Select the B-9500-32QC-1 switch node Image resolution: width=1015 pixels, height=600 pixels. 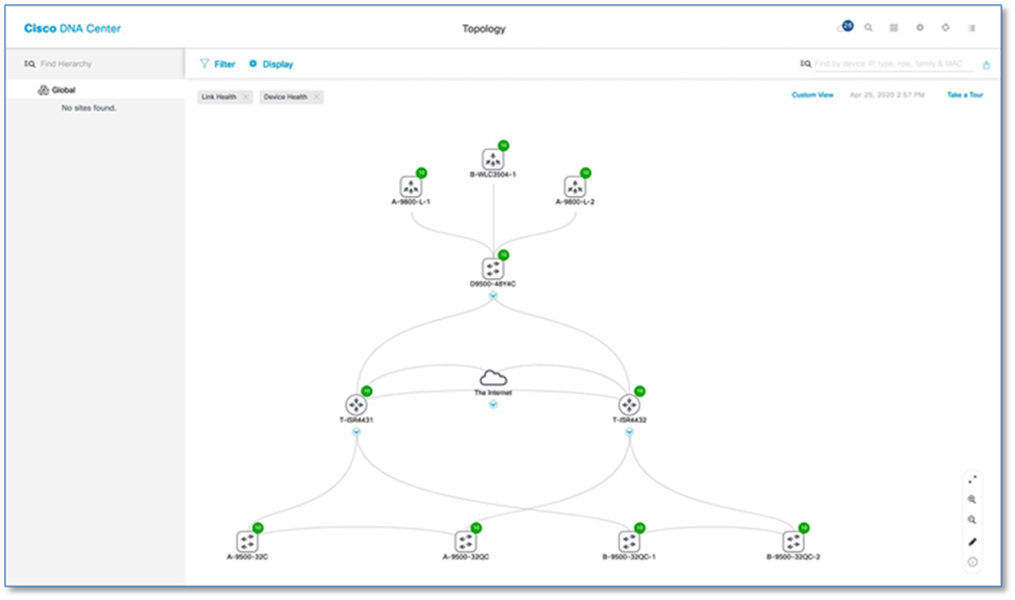pos(630,541)
